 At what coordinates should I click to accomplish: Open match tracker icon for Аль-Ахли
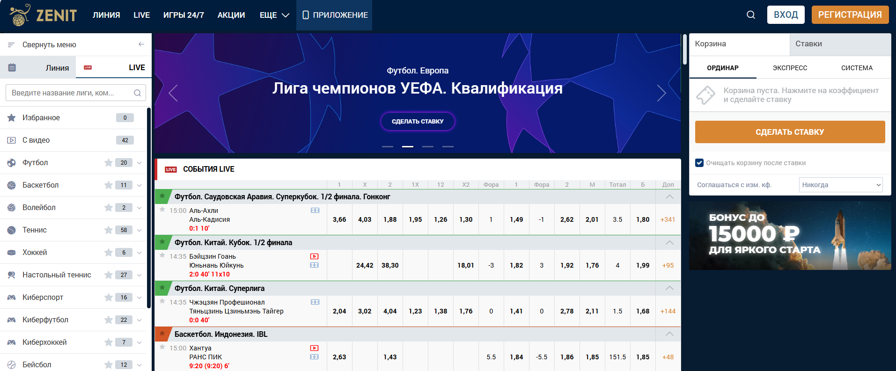click(x=315, y=211)
